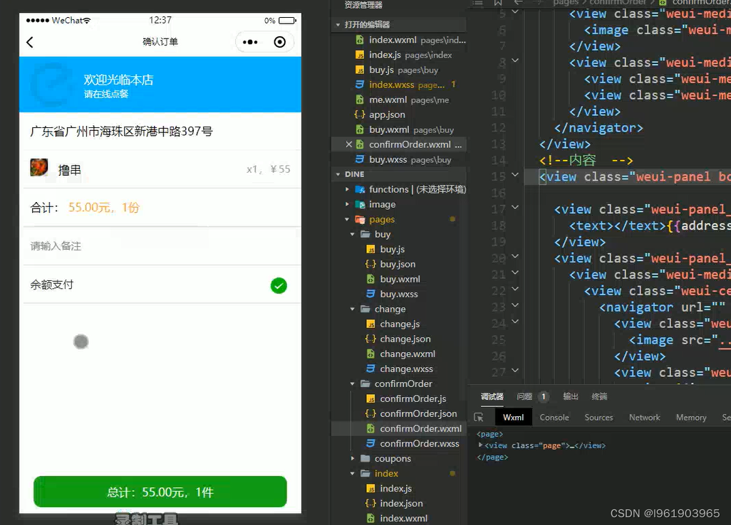Collapse the index folder in tree
The height and width of the screenshot is (525, 731).
353,473
